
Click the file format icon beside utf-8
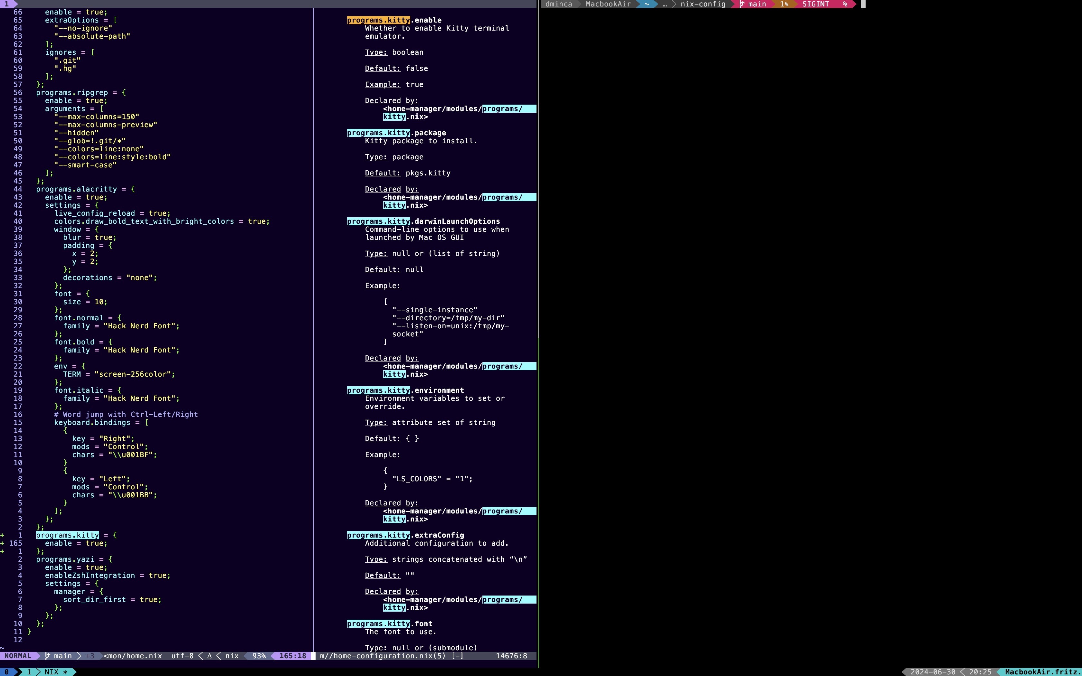pyautogui.click(x=209, y=656)
